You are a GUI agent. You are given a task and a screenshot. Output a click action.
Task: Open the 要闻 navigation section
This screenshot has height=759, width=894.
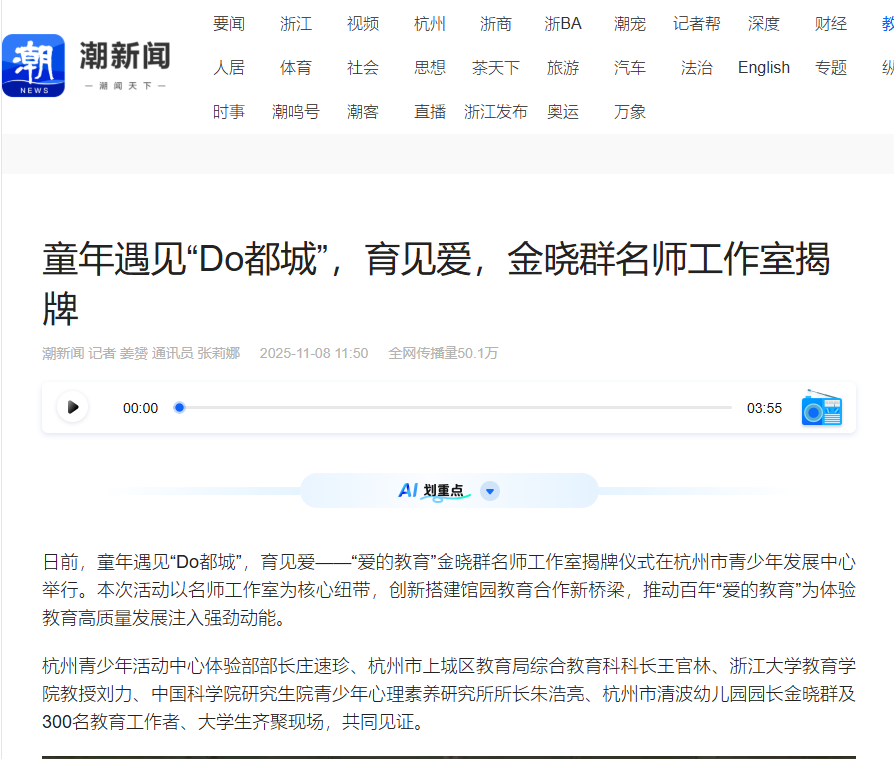tap(229, 24)
